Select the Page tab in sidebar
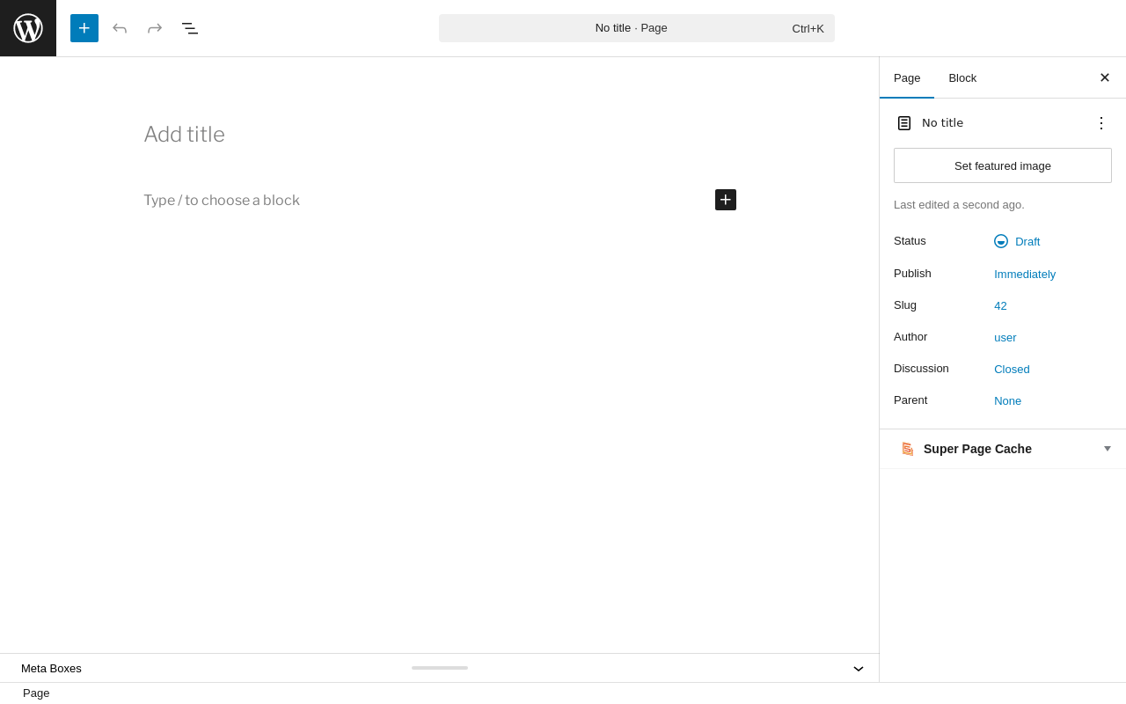Image resolution: width=1126 pixels, height=704 pixels. click(x=907, y=77)
